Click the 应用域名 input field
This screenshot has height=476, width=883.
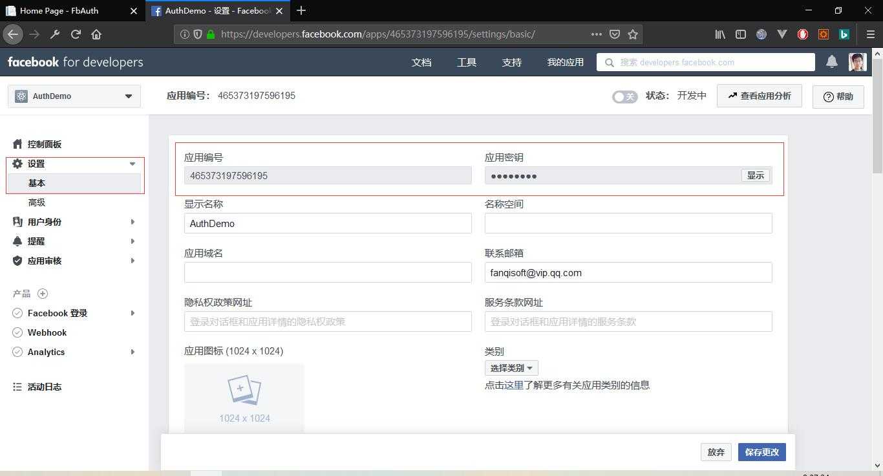coord(328,272)
